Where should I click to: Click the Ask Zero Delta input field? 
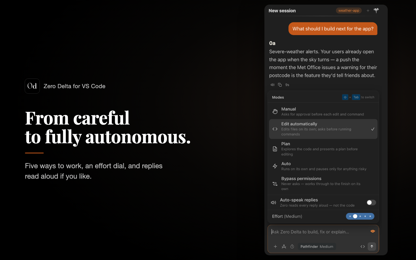tap(320, 232)
